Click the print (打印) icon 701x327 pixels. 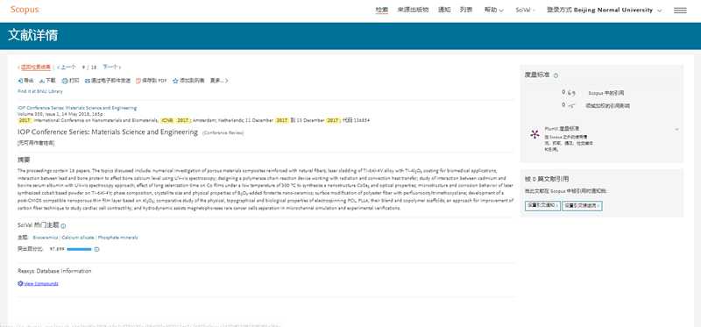[x=64, y=81]
